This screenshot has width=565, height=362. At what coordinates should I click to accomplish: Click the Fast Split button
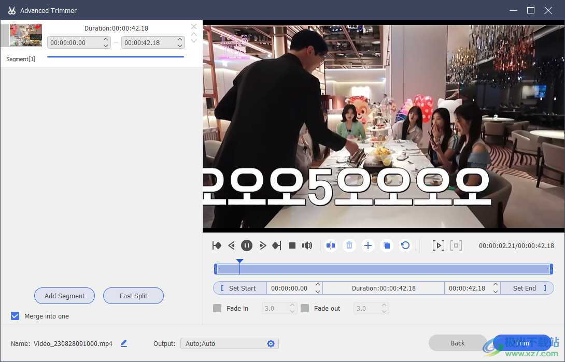click(x=133, y=296)
